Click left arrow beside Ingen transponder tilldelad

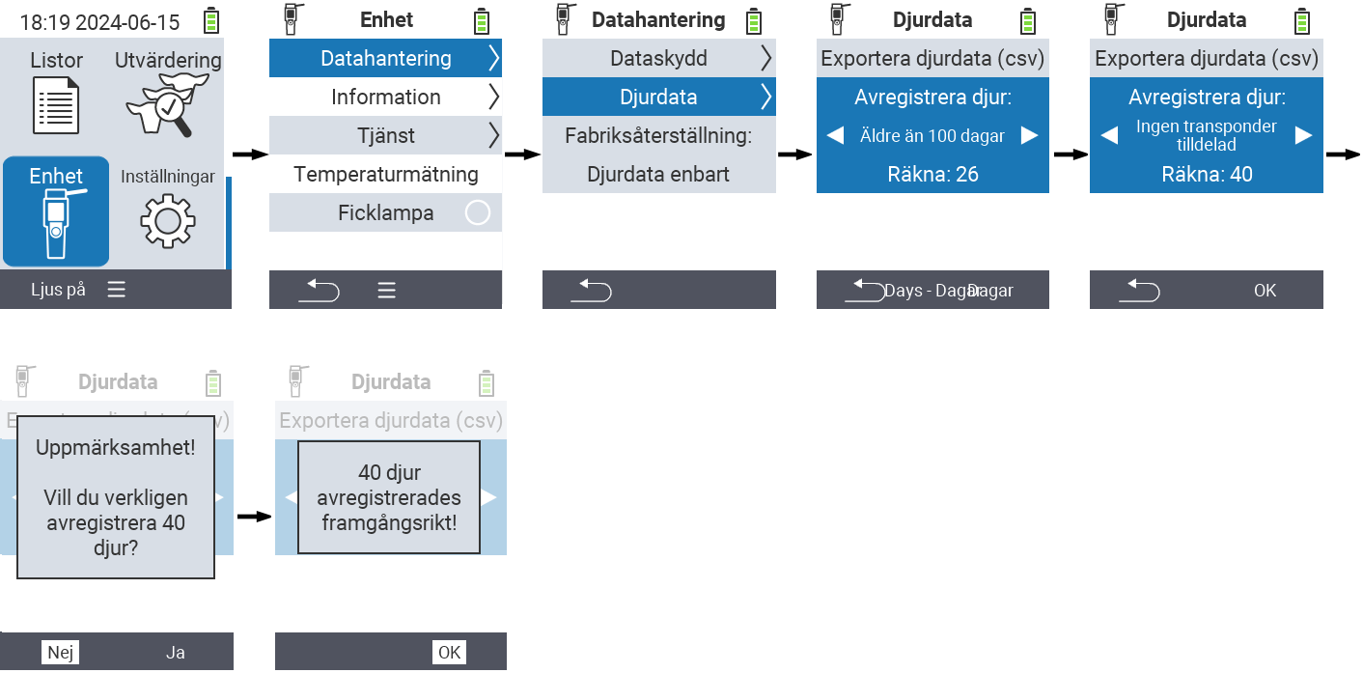pos(1110,135)
